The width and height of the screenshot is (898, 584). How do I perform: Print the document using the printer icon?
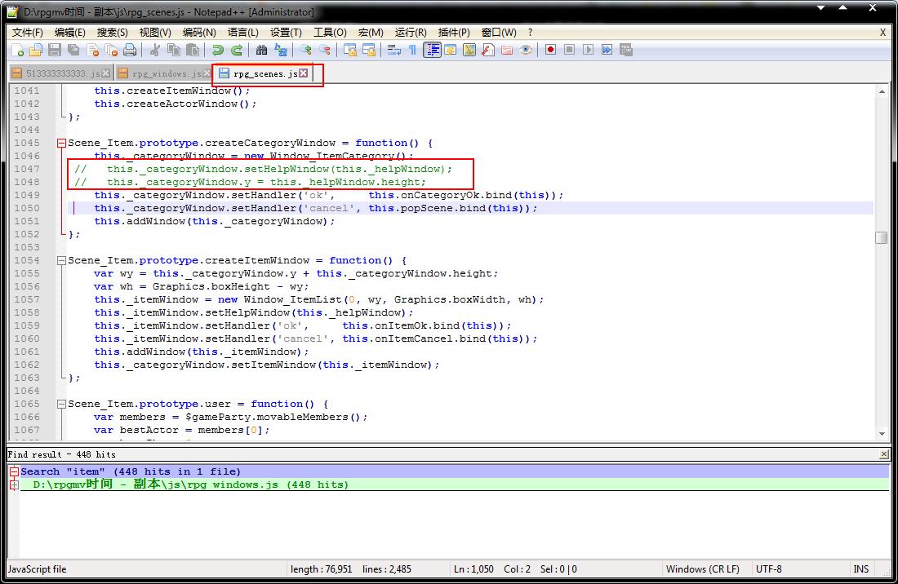pyautogui.click(x=130, y=51)
